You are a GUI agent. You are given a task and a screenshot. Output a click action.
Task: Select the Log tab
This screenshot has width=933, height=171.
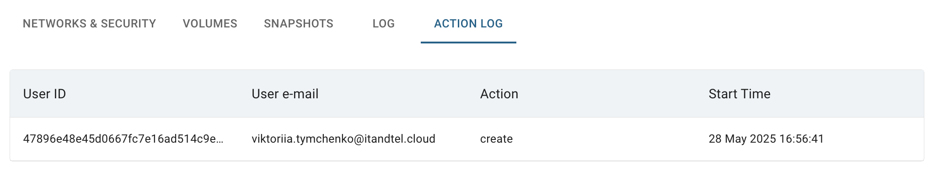384,24
